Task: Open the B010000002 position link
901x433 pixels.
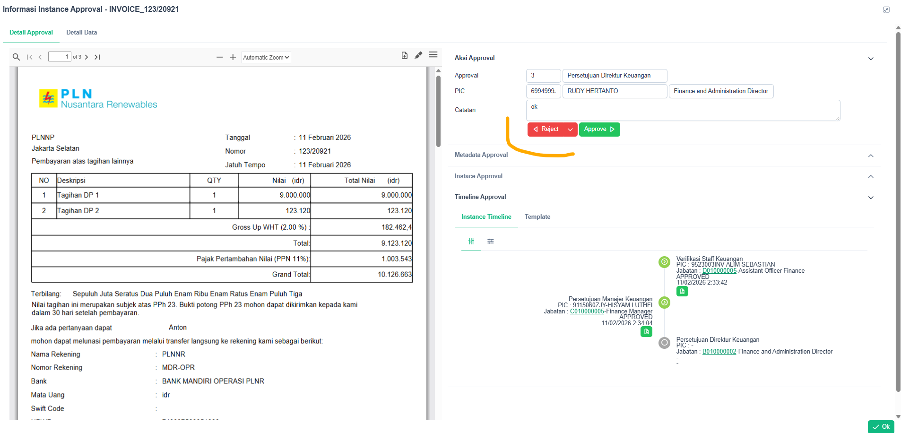Action: click(719, 352)
